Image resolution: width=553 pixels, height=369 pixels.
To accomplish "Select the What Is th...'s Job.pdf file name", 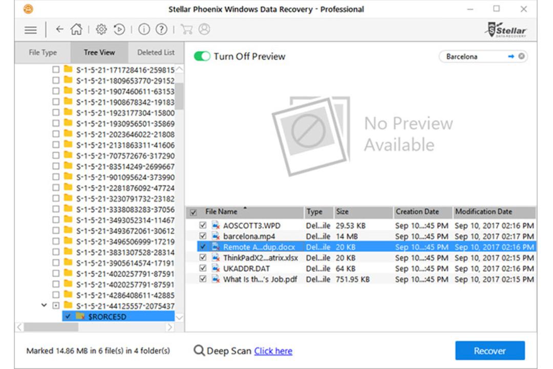I will 260,279.
